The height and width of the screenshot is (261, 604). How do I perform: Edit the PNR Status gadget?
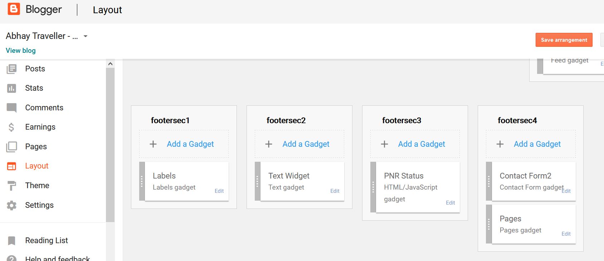coord(450,203)
